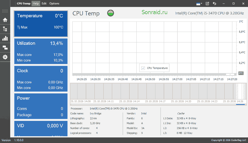Screen dimensions: 248x143
Task: Click the 25.10.2026 14:08 timeline label
Action: (81, 101)
